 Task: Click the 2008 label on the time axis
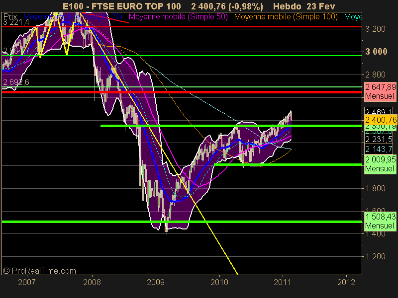click(92, 282)
